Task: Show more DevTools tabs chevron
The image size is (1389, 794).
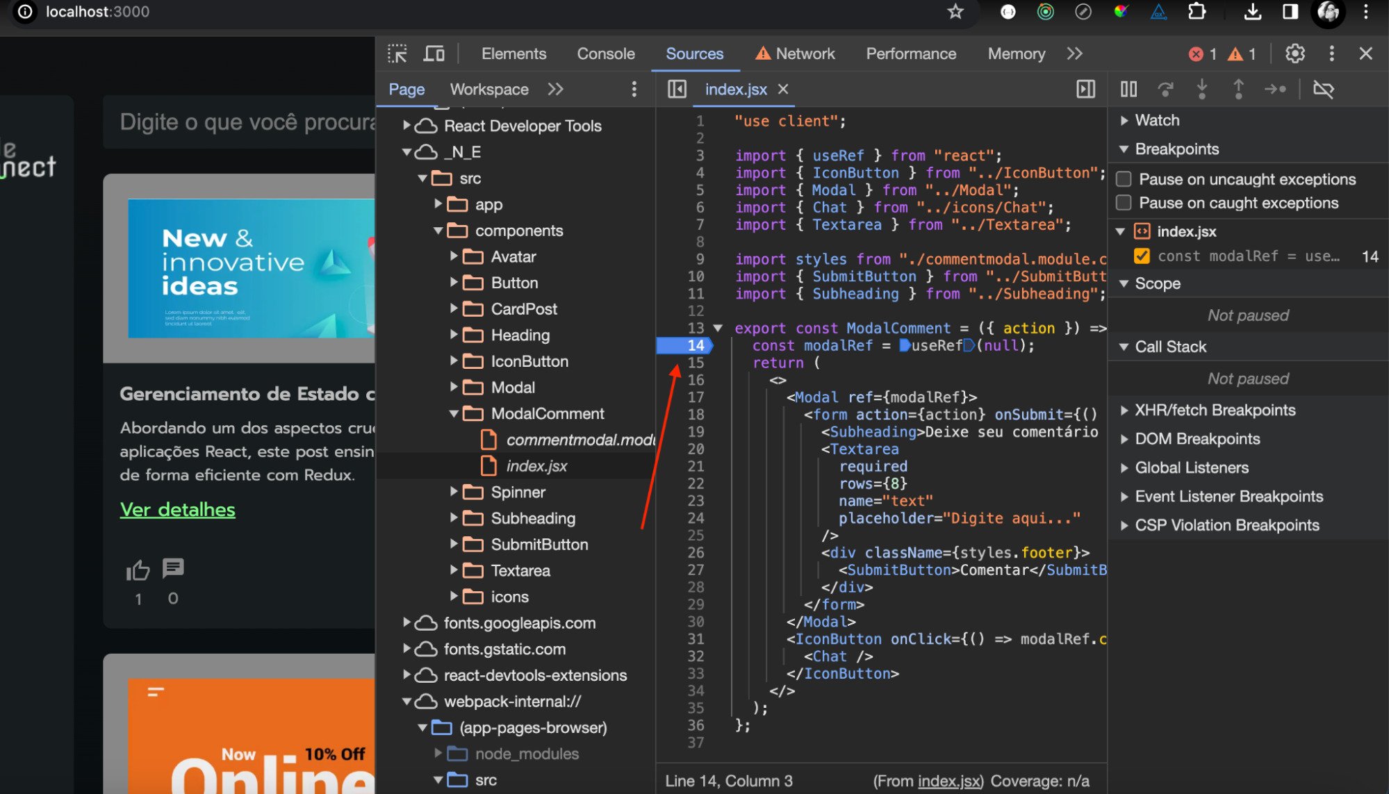Action: [1075, 53]
